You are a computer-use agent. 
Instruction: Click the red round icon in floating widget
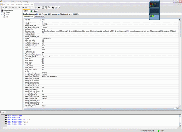(x=151, y=4)
